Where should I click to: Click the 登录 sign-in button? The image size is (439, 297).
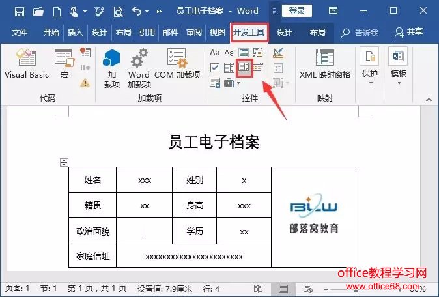point(297,11)
